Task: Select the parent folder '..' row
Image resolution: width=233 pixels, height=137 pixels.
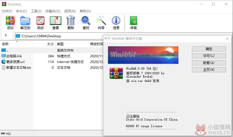Action: coord(52,50)
